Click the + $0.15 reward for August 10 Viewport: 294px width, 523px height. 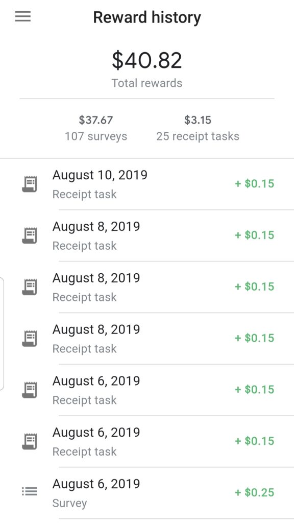(x=254, y=183)
